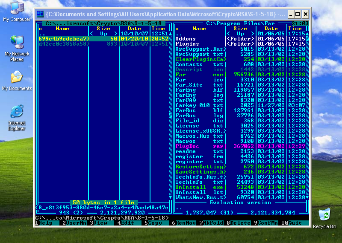Select readme txt file
The width and height of the screenshot is (342, 243).
(x=240, y=151)
